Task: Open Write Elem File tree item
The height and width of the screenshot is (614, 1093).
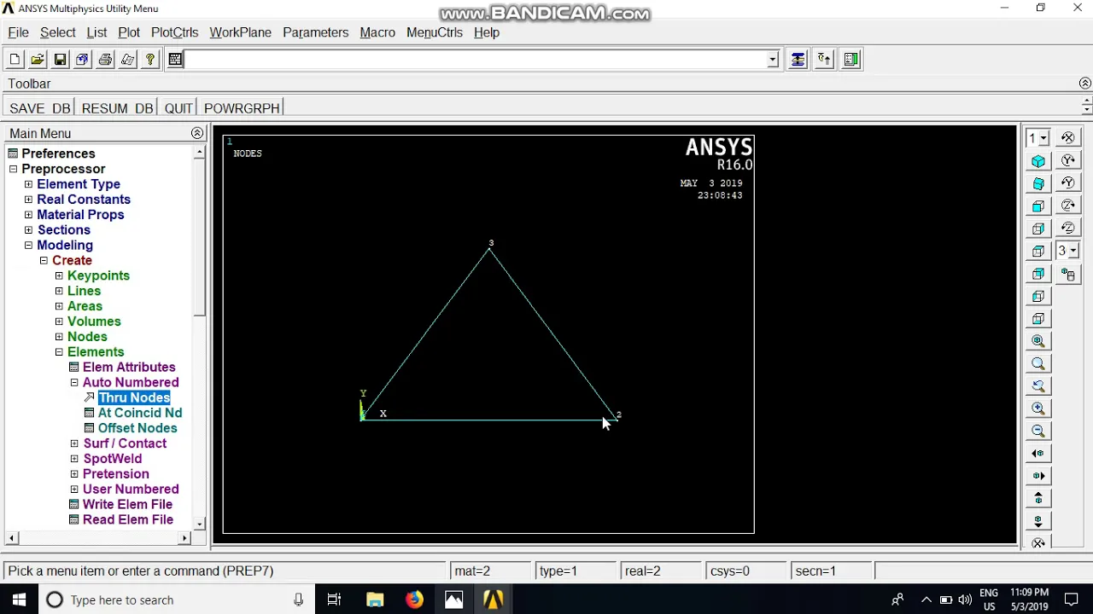Action: click(127, 505)
